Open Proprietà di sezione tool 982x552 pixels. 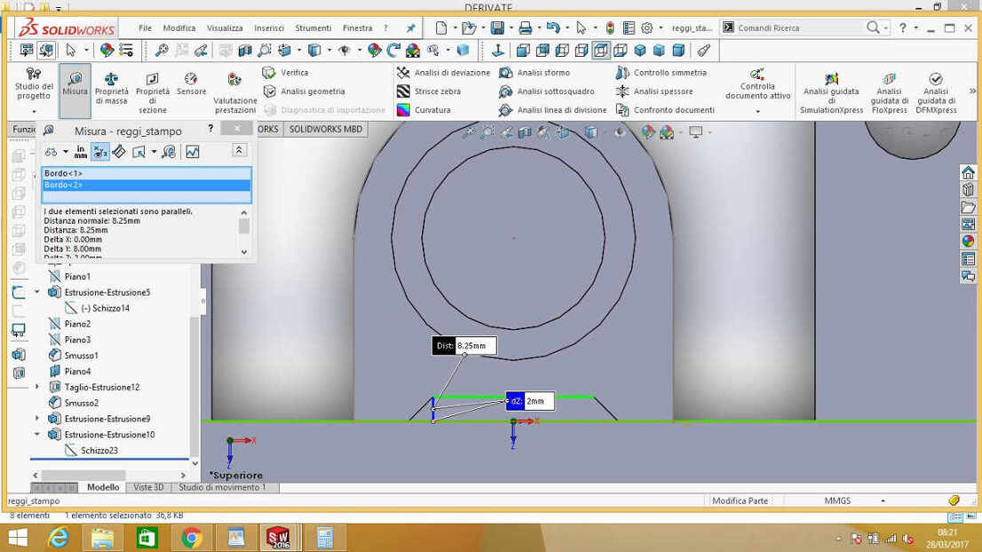tap(152, 92)
